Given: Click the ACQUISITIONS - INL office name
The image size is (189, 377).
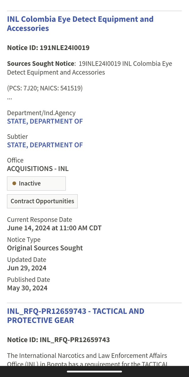Looking at the screenshot, I should pyautogui.click(x=38, y=169).
